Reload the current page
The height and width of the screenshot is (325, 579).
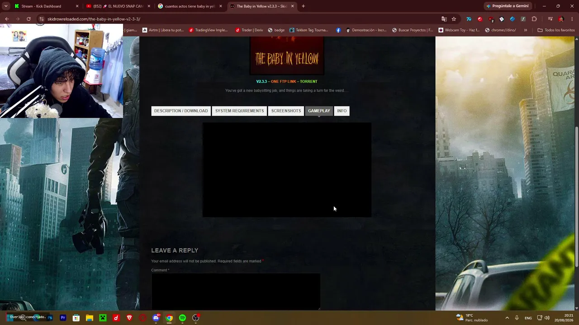pos(28,19)
